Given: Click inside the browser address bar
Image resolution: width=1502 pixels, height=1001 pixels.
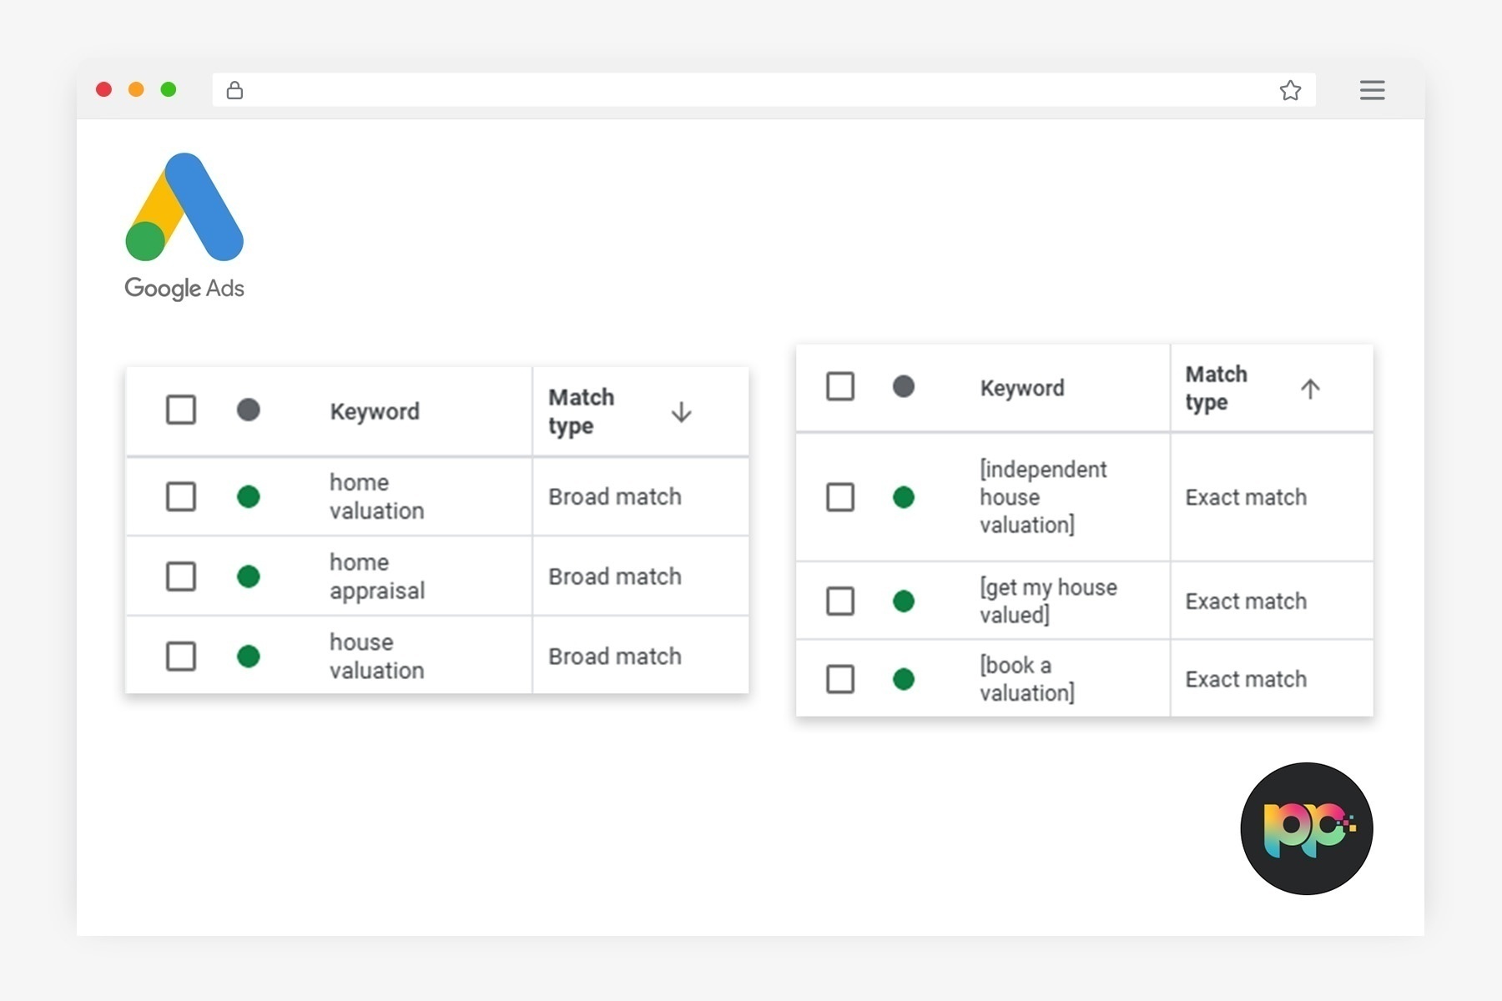Looking at the screenshot, I should pyautogui.click(x=751, y=90).
